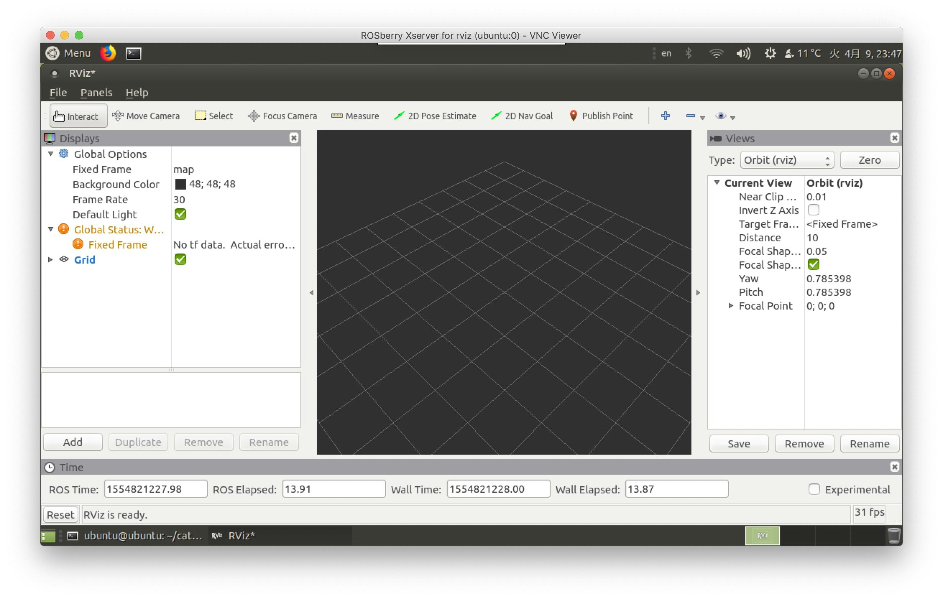Click the ROS Time input field
Screen dimensions: 943x599
coord(155,489)
